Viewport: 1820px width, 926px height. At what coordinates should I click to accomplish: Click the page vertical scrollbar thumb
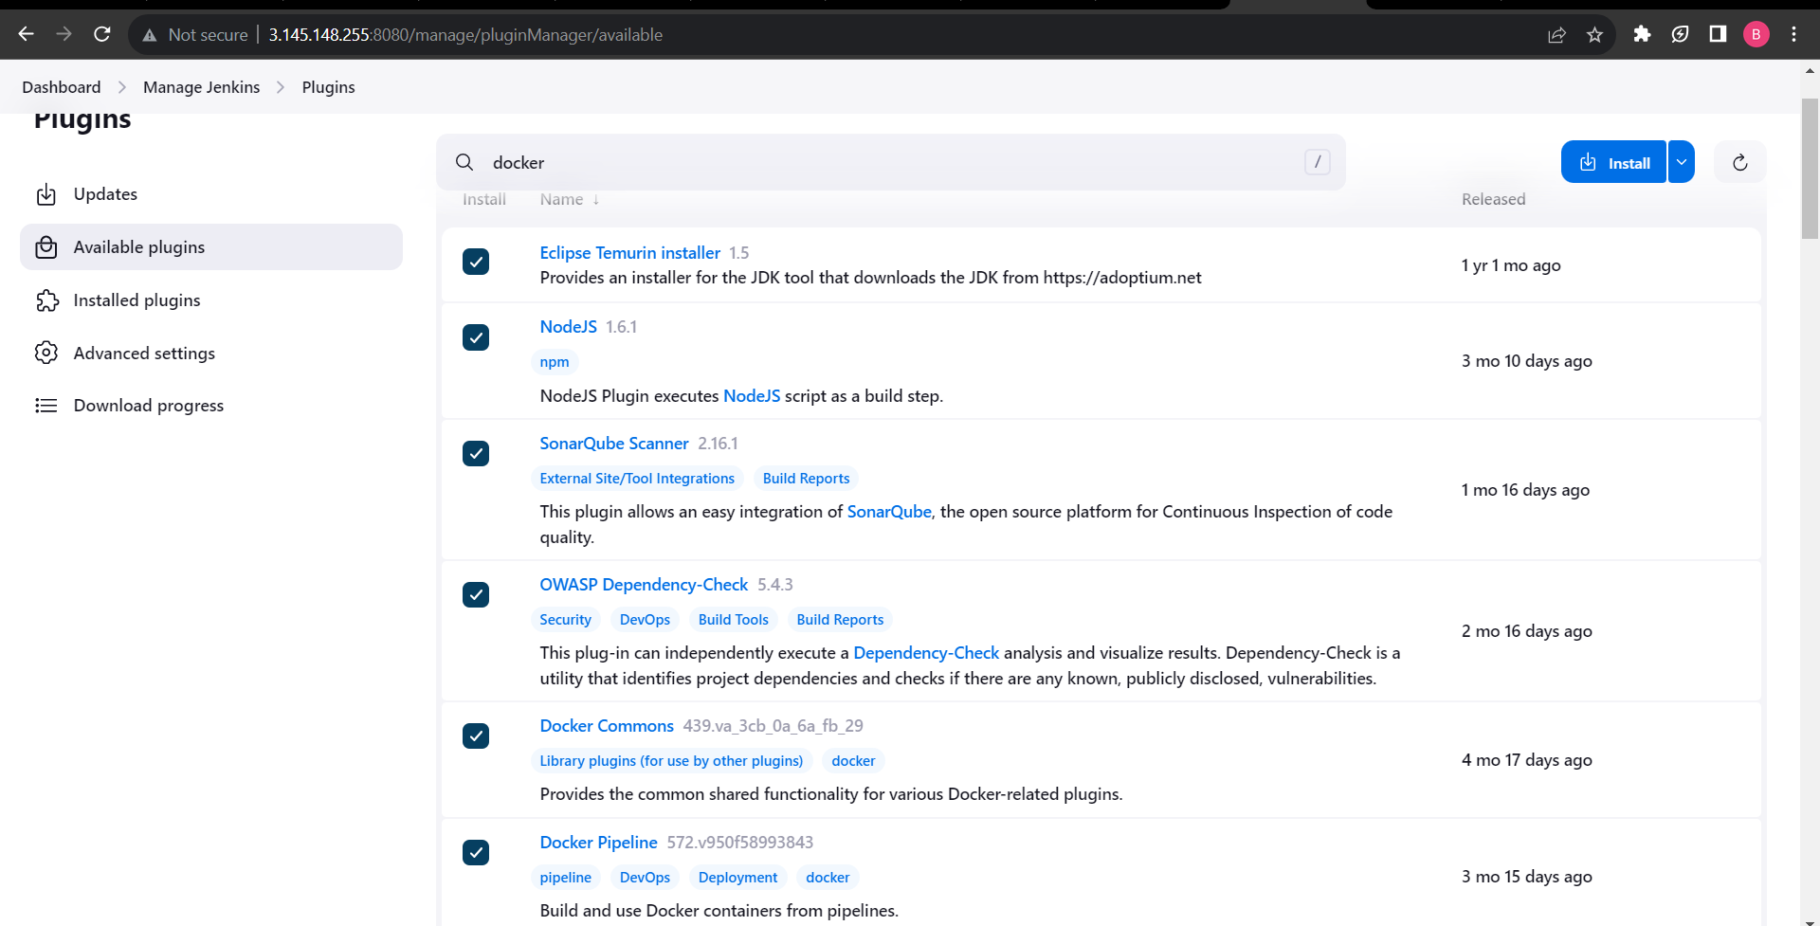[x=1810, y=169]
